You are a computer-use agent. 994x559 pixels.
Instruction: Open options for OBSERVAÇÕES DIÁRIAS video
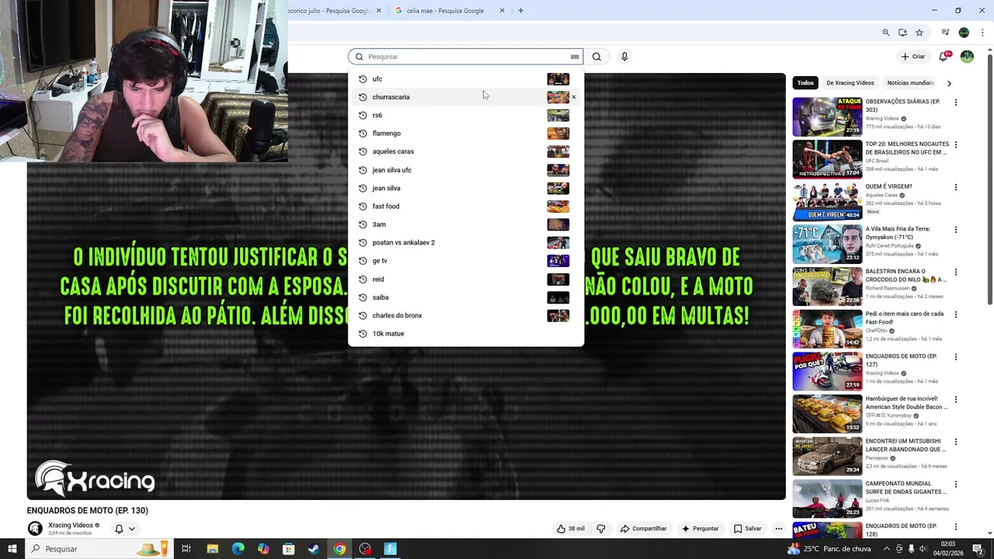pos(956,102)
